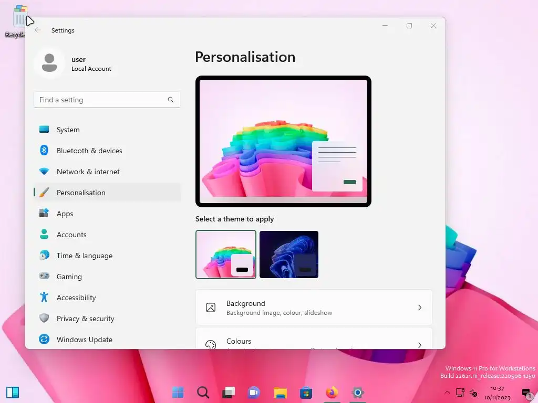Click the System monitor icon in sidebar
This screenshot has height=403, width=538.
point(44,130)
